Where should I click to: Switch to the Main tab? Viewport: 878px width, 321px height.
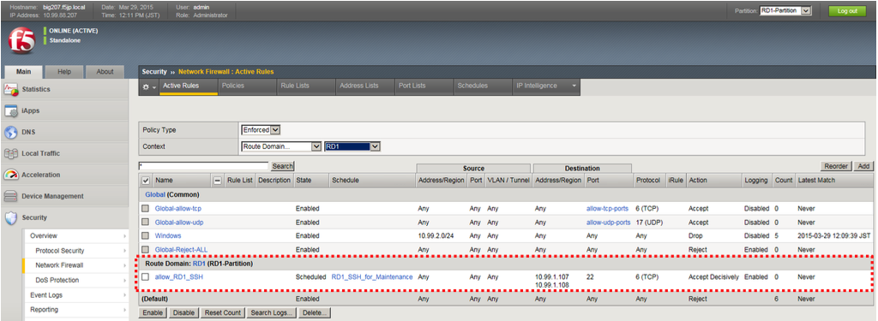23,72
